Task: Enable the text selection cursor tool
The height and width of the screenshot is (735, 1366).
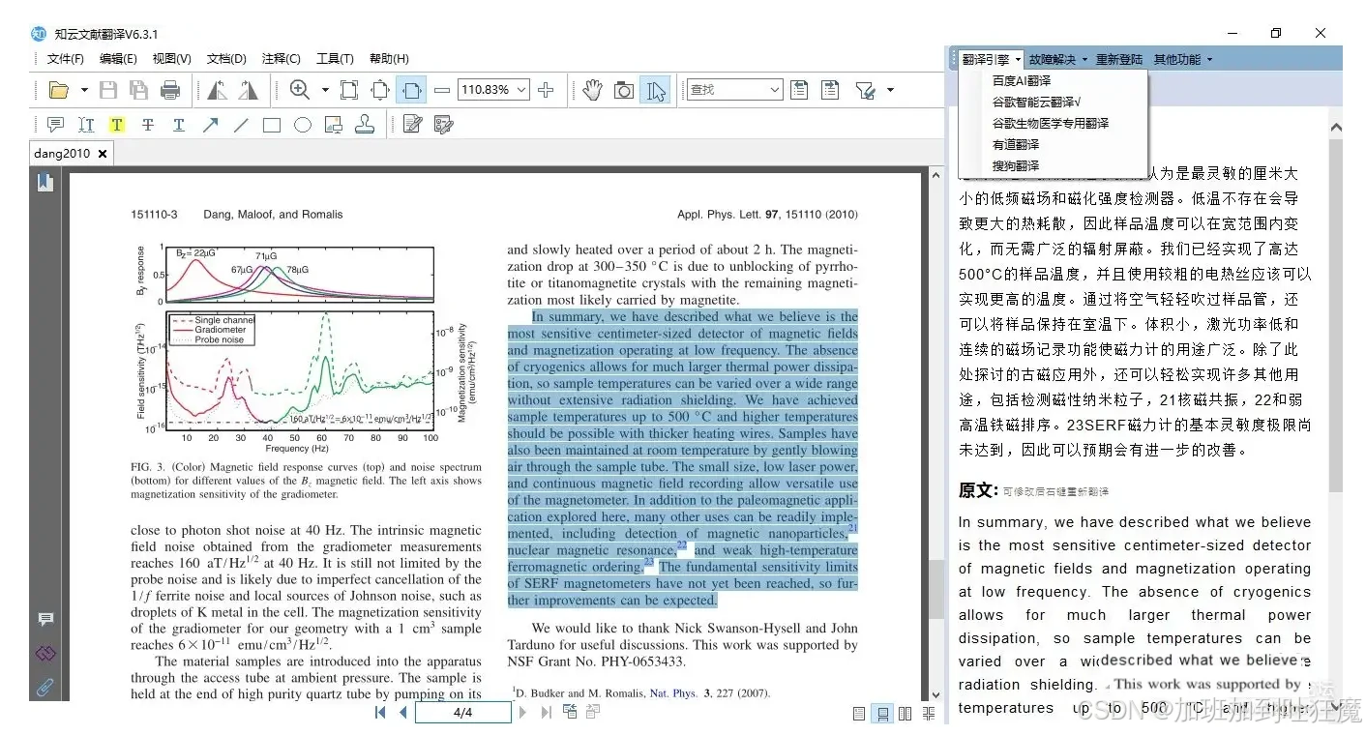Action: pos(655,90)
